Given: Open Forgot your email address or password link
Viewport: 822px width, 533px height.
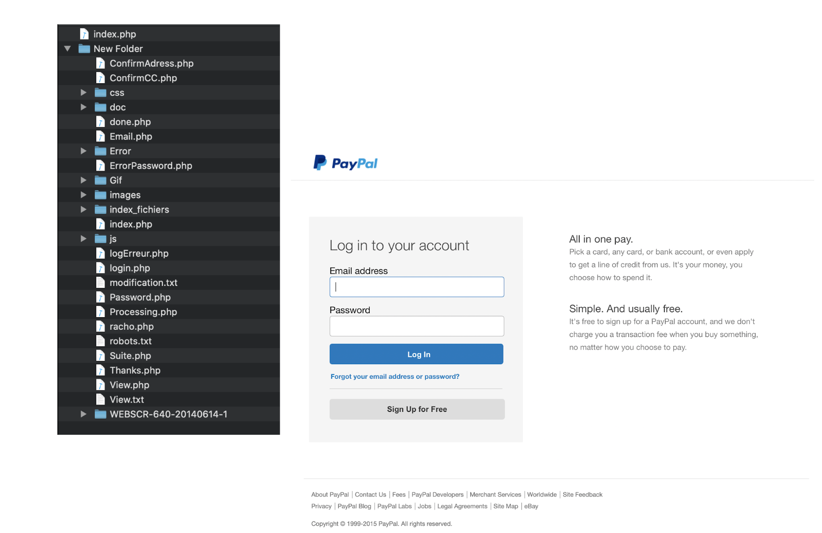Looking at the screenshot, I should (x=395, y=376).
